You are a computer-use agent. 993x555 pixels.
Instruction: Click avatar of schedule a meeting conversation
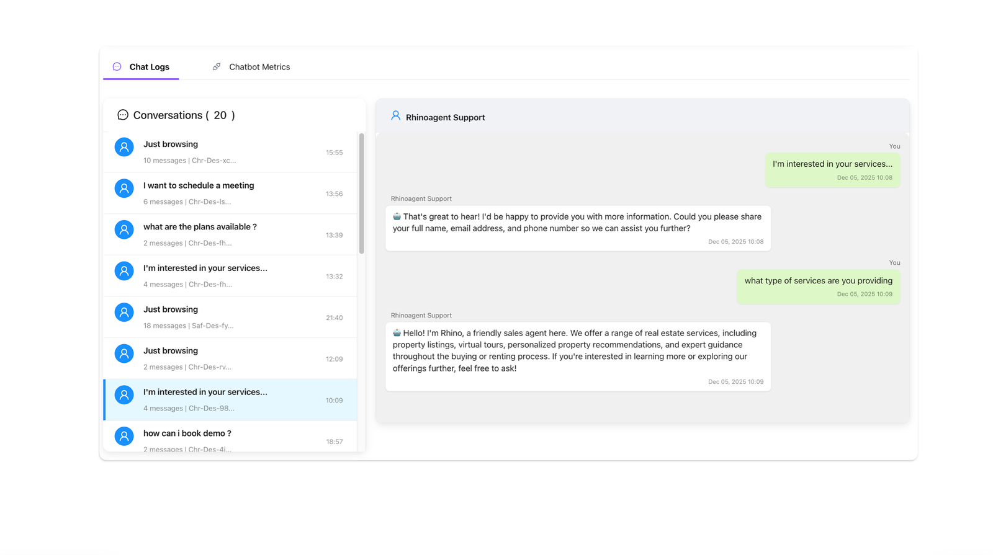(124, 189)
